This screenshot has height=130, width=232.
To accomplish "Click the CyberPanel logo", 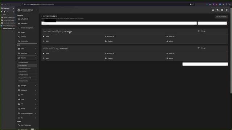I will click(25, 10).
